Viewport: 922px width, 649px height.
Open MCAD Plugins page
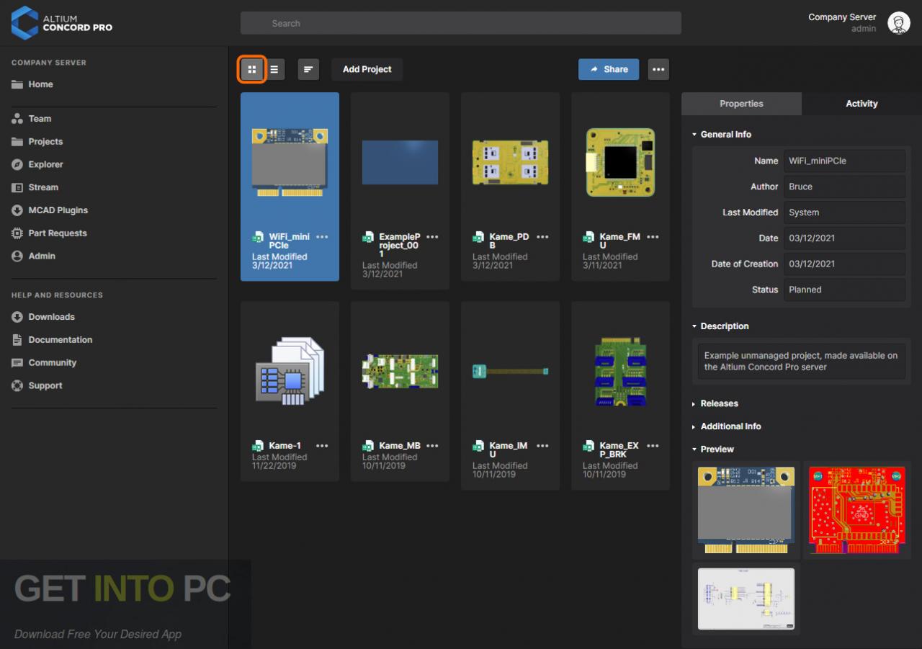tap(50, 210)
